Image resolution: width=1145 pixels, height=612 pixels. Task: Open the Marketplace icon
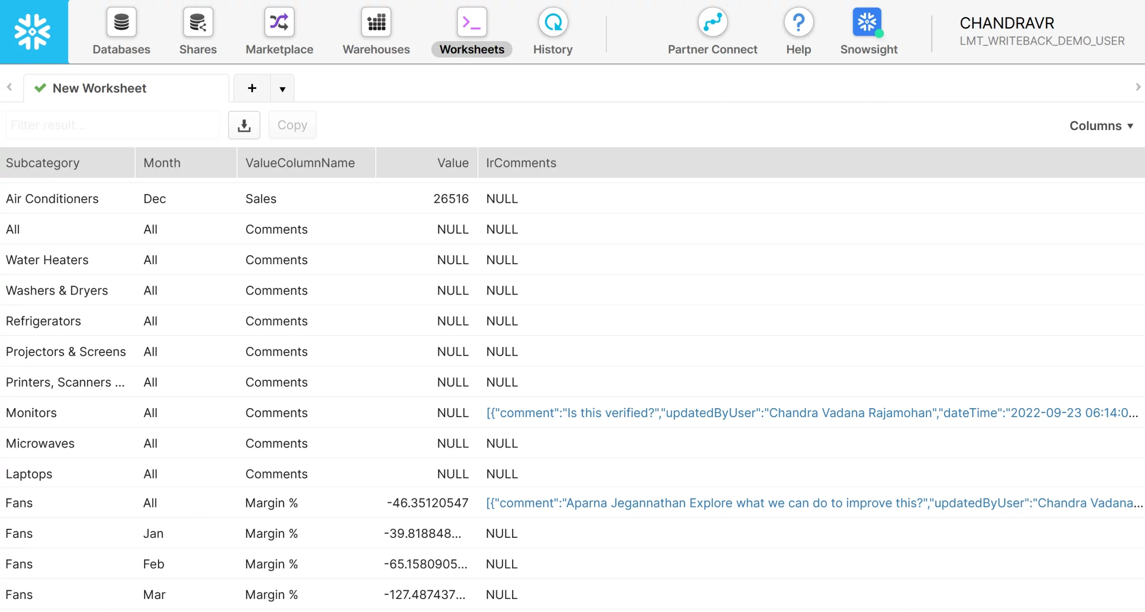tap(279, 22)
